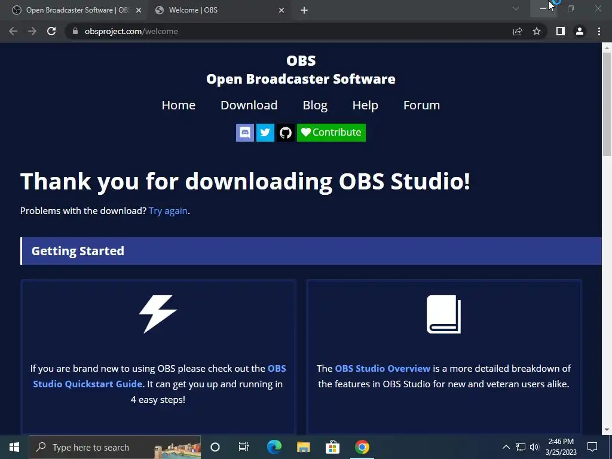The height and width of the screenshot is (459, 612).
Task: Close the Open Broadcaster Software tab
Action: coord(139,11)
